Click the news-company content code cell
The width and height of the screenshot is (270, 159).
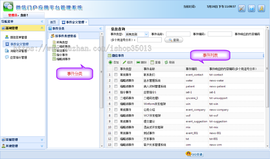(x=219, y=110)
